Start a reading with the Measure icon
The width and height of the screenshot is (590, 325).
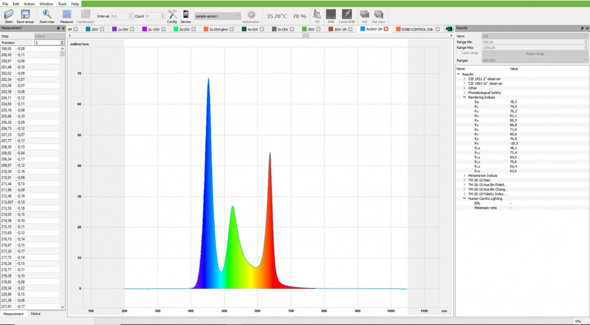(x=67, y=14)
